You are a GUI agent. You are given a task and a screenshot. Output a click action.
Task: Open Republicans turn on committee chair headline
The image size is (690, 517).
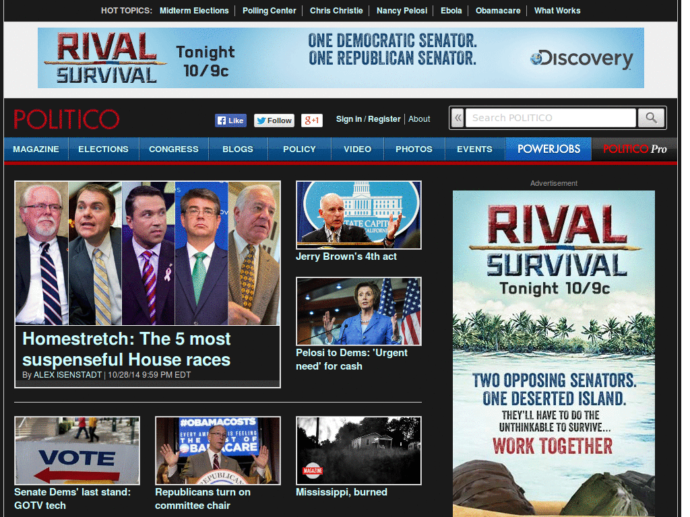click(203, 499)
